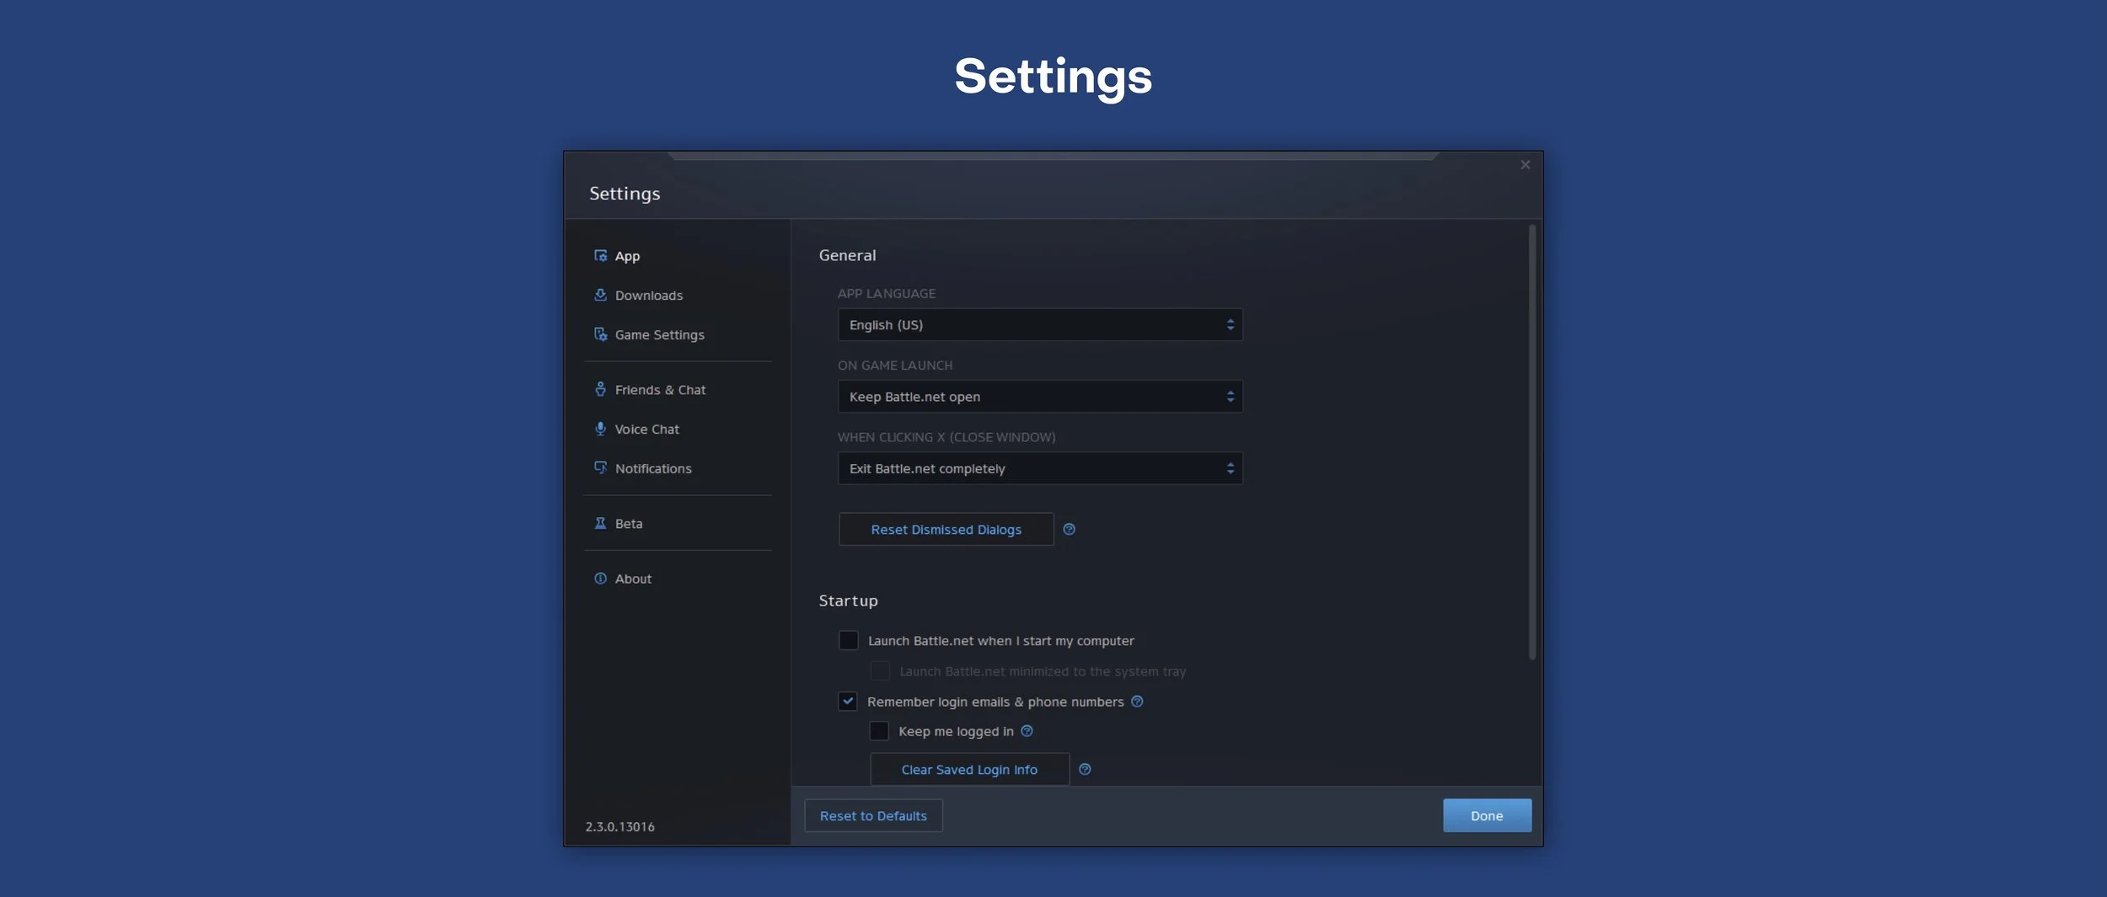Click the Startup section heading

[x=848, y=601]
